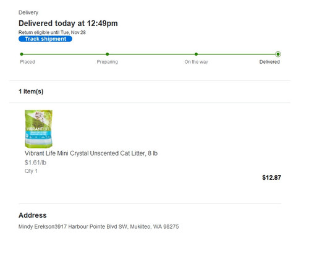Click the Qty 1 text
The height and width of the screenshot is (256, 309).
(31, 171)
